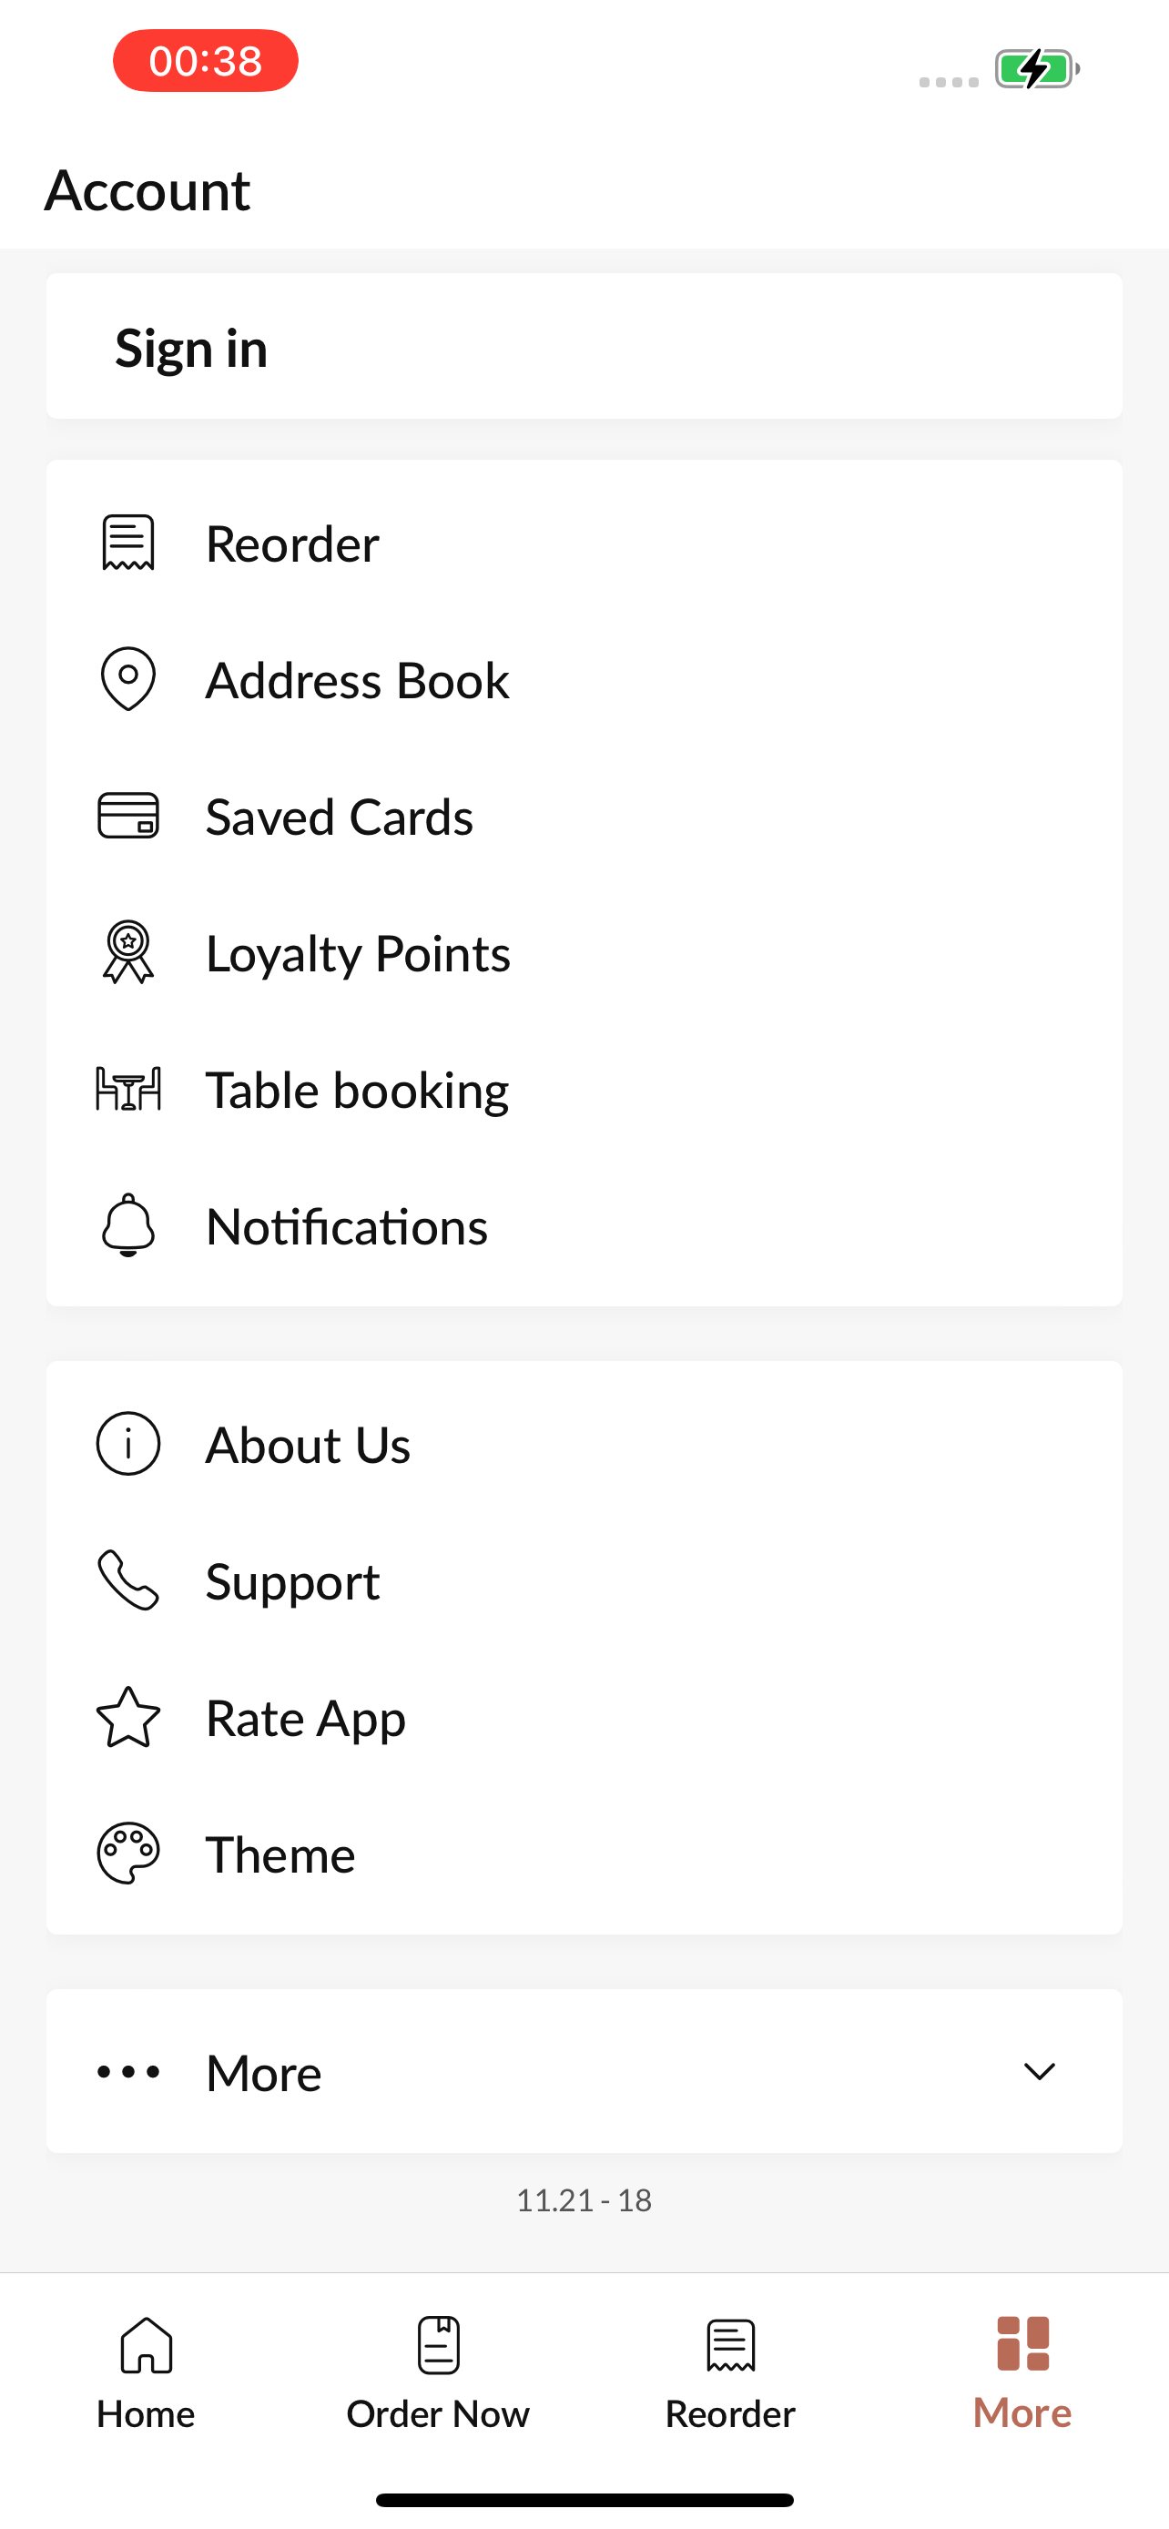The image size is (1169, 2529).
Task: Tap the Rate App star icon
Action: click(x=128, y=1716)
